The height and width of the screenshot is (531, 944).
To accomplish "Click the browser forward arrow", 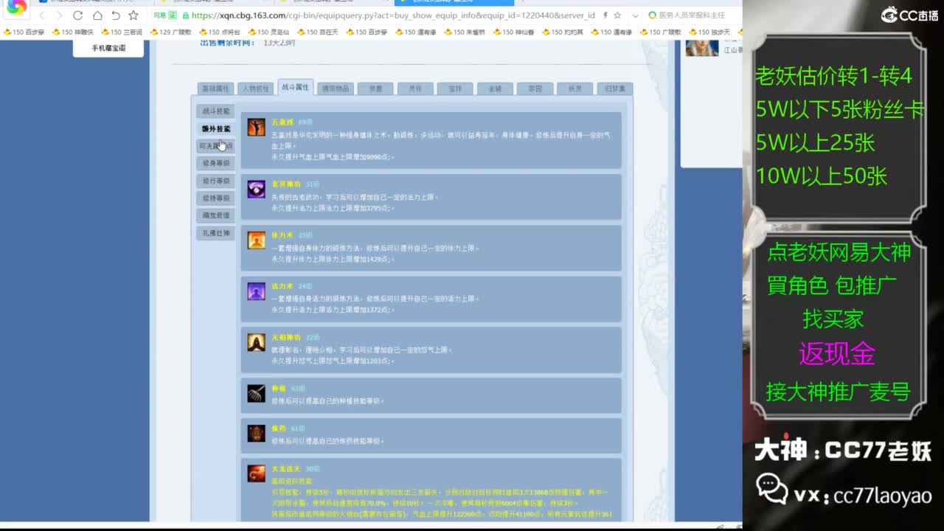I will click(x=60, y=15).
